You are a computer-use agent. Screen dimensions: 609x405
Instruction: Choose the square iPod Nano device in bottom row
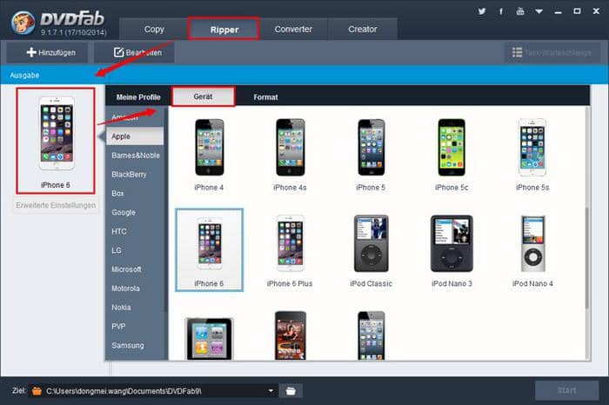coord(210,339)
